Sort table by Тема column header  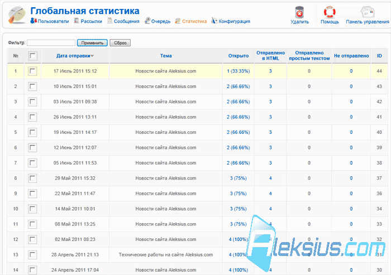166,56
